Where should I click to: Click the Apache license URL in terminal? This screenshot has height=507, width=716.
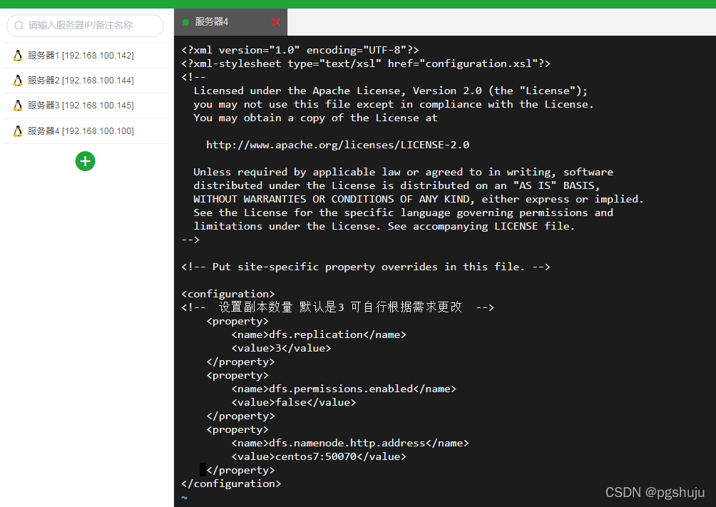pyautogui.click(x=337, y=145)
